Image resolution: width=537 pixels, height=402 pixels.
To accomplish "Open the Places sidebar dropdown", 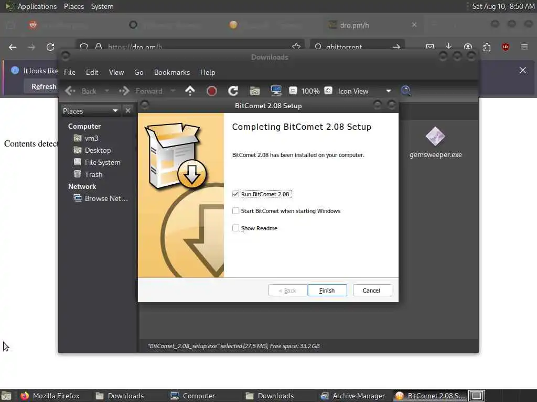I will [x=90, y=111].
